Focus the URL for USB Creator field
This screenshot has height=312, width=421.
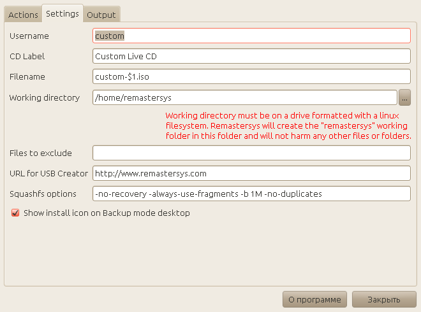(251, 173)
